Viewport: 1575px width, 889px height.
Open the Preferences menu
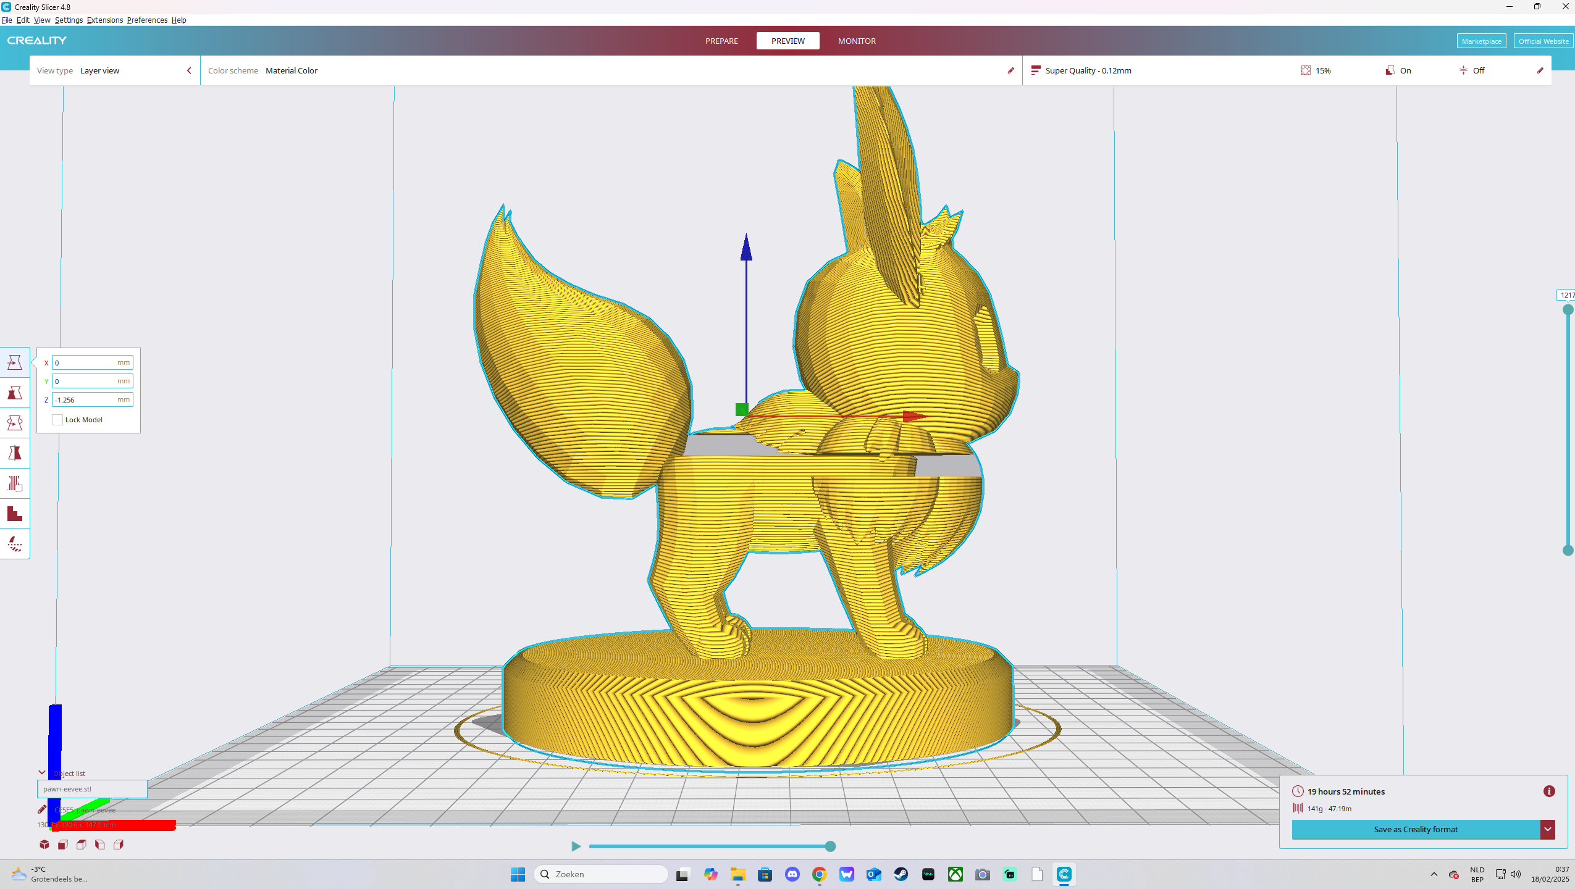click(x=147, y=20)
